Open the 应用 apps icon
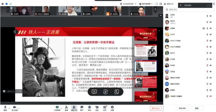This screenshot has height=112, width=216. 105,108
